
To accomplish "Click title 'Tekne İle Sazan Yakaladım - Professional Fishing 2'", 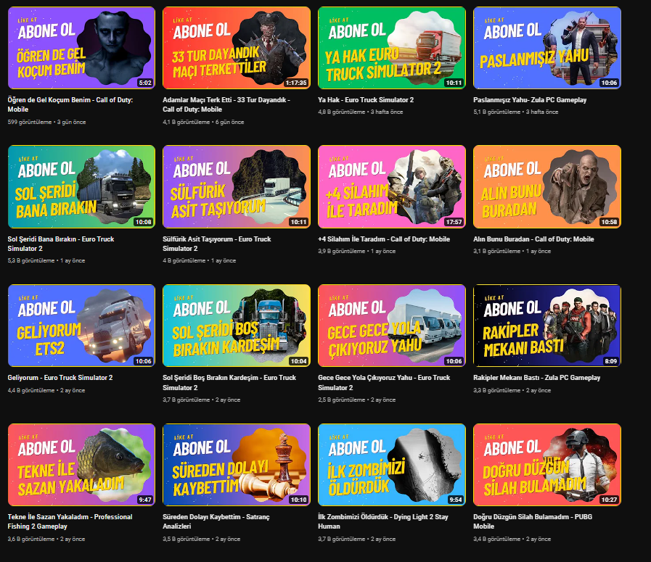I will pos(70,521).
